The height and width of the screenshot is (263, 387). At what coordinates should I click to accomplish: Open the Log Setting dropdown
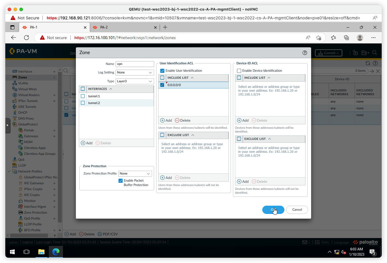135,72
